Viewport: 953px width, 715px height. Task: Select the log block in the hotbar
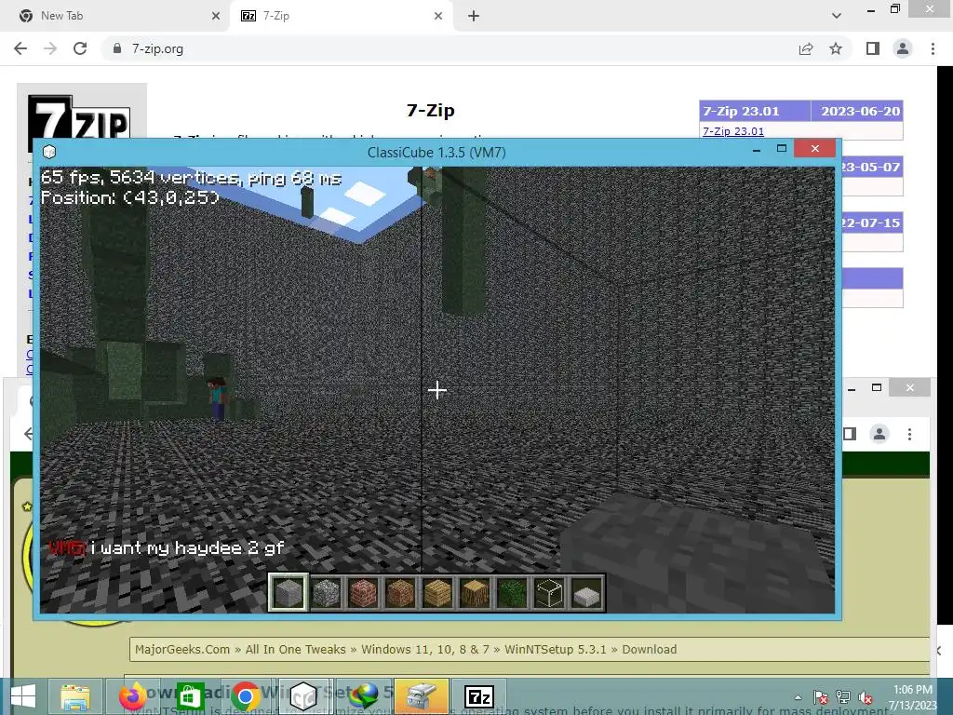[x=475, y=593]
